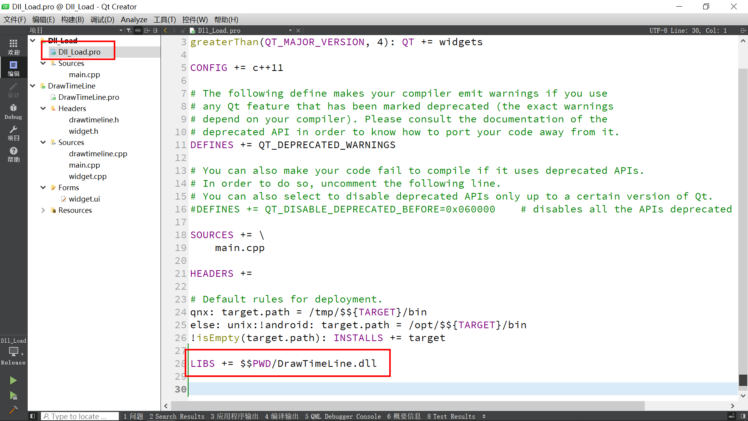The height and width of the screenshot is (421, 748).
Task: Collapse the DrawTimeLine project node
Action: pyautogui.click(x=33, y=86)
